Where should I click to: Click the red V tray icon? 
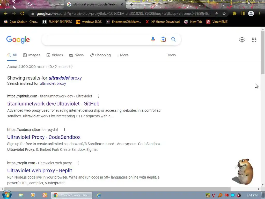pos(214,195)
